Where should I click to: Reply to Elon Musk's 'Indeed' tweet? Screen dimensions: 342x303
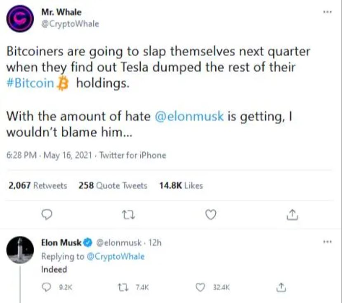click(47, 287)
